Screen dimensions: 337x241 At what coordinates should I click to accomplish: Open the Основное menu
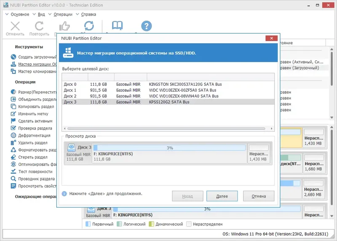pos(20,14)
